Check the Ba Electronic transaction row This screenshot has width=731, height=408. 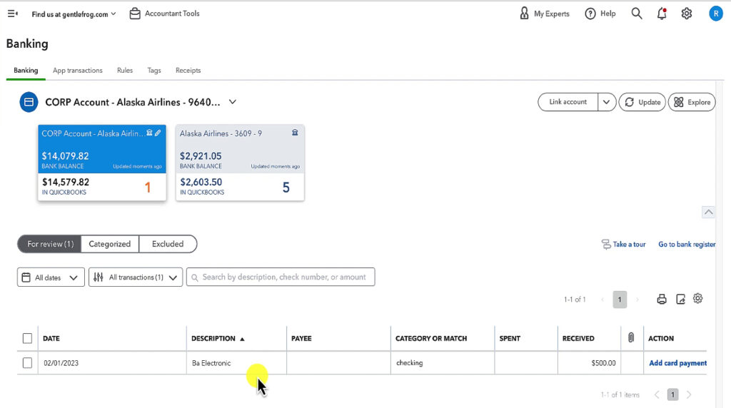pyautogui.click(x=27, y=363)
